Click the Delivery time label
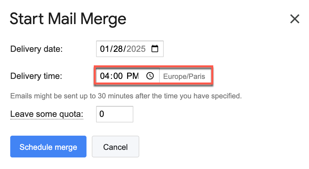 click(x=36, y=76)
